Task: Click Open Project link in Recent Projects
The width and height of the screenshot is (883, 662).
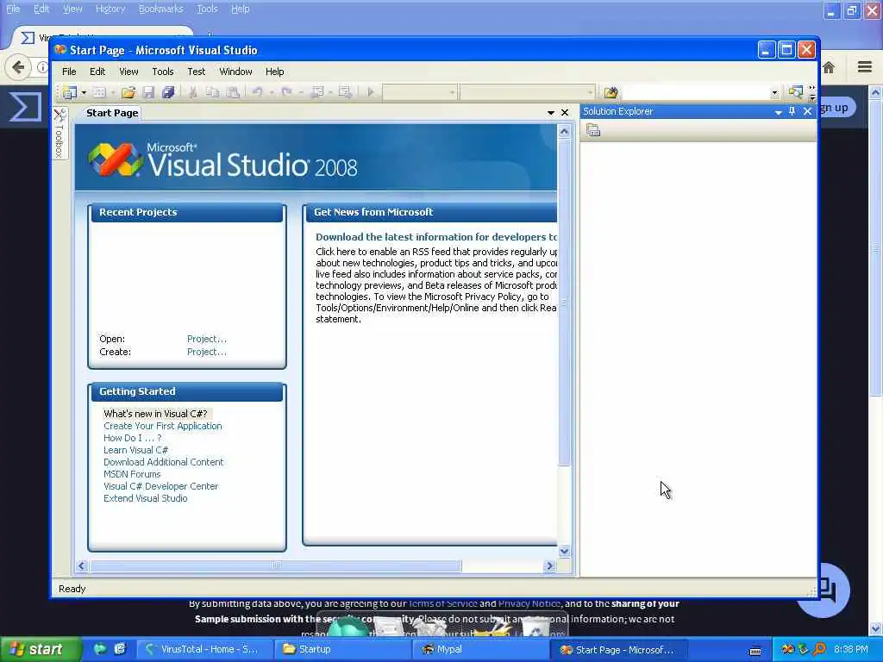Action: pyautogui.click(x=207, y=339)
